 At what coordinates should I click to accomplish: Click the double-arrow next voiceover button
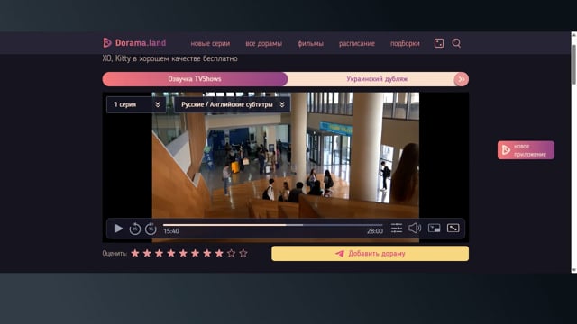(462, 79)
